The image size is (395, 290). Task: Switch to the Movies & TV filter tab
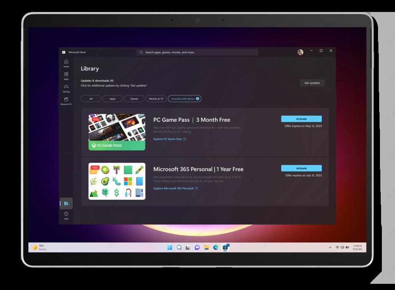156,99
